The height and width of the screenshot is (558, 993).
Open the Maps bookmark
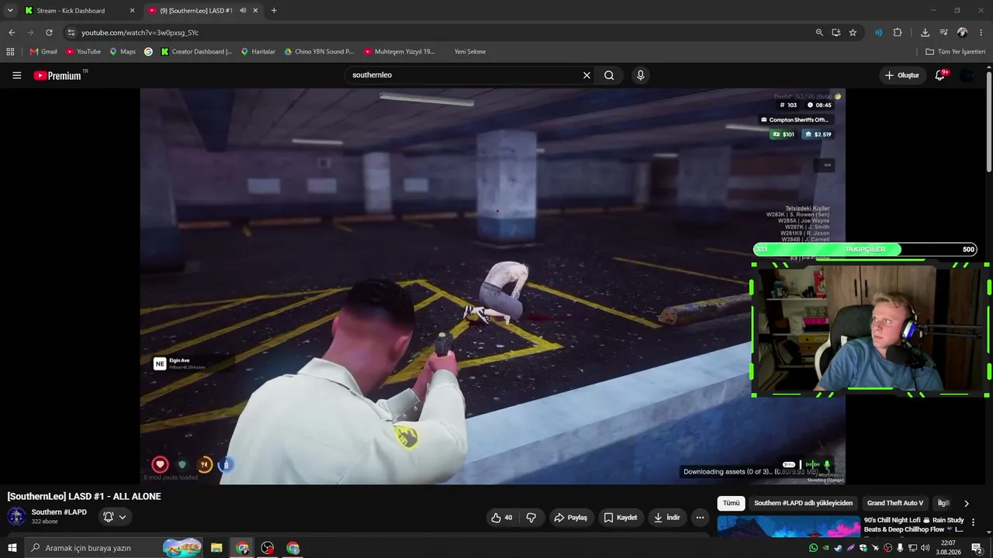pos(123,52)
